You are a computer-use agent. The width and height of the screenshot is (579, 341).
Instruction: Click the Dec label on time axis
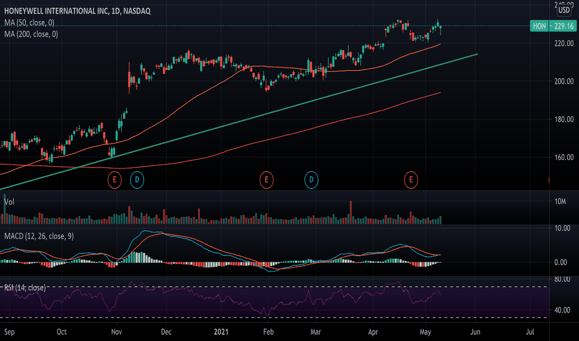pyautogui.click(x=166, y=332)
